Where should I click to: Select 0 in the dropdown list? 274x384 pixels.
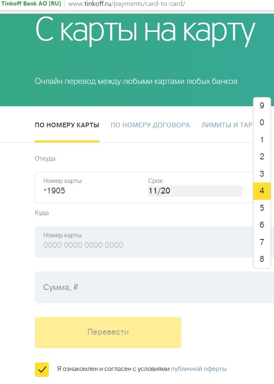point(262,123)
